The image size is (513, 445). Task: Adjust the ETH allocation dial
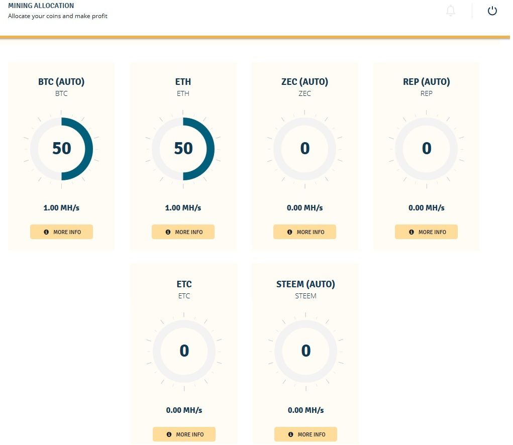[x=183, y=149]
